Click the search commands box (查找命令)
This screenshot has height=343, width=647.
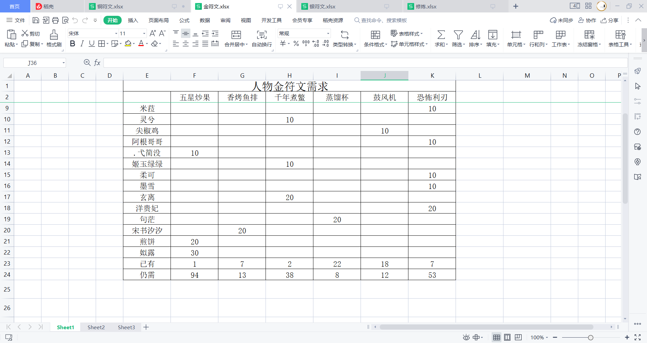[381, 20]
